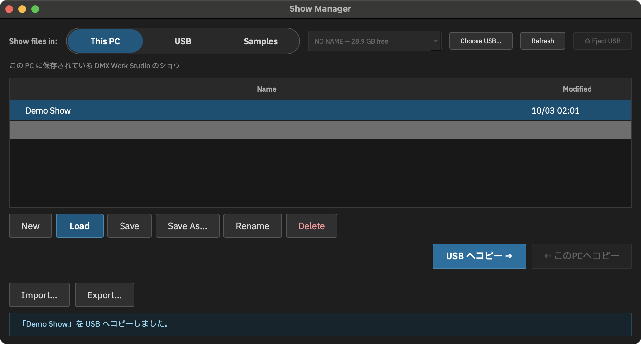
Task: Load the selected show
Action: click(x=80, y=226)
